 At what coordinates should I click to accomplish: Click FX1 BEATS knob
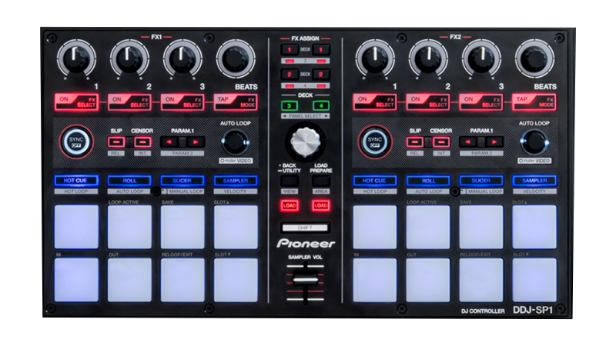235,59
